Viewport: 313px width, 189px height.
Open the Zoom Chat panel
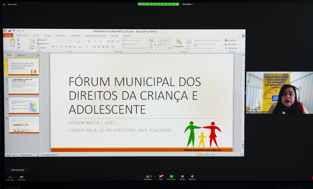pyautogui.click(x=160, y=177)
